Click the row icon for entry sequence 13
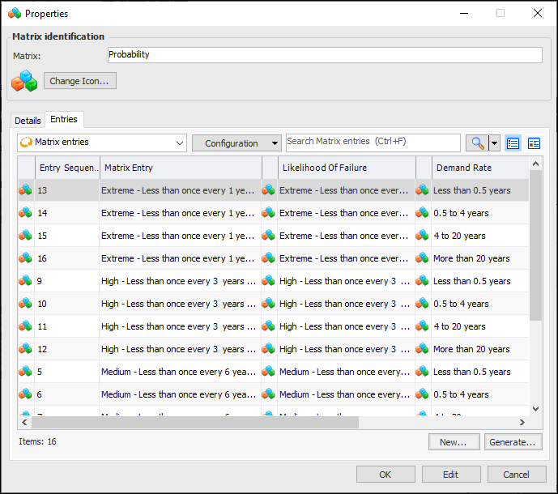558x494 pixels. point(25,190)
